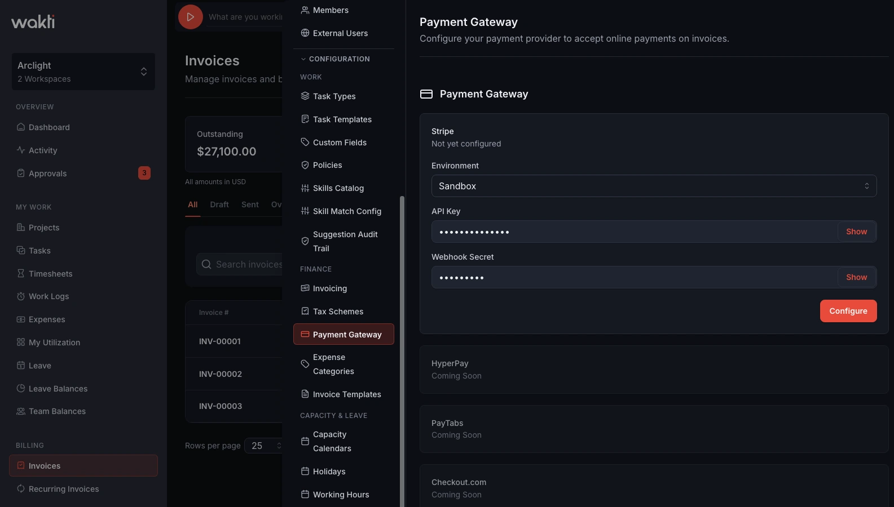This screenshot has height=507, width=894.
Task: Open invoice INV-00003
Action: tap(221, 406)
